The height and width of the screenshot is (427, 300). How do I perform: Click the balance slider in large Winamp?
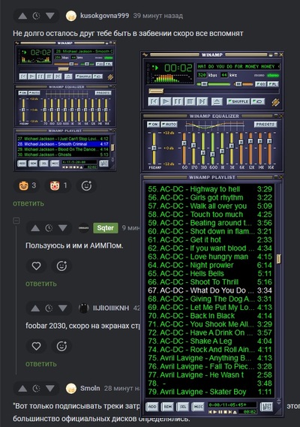[x=244, y=84]
